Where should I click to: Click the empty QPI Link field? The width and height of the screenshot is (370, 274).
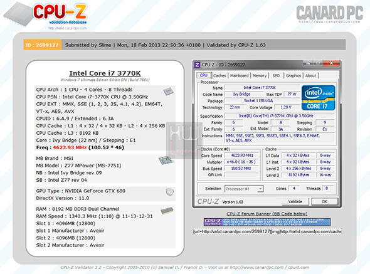(242, 175)
